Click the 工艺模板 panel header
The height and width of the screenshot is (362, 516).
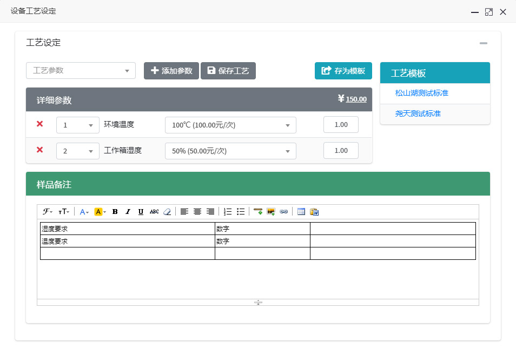(x=435, y=72)
